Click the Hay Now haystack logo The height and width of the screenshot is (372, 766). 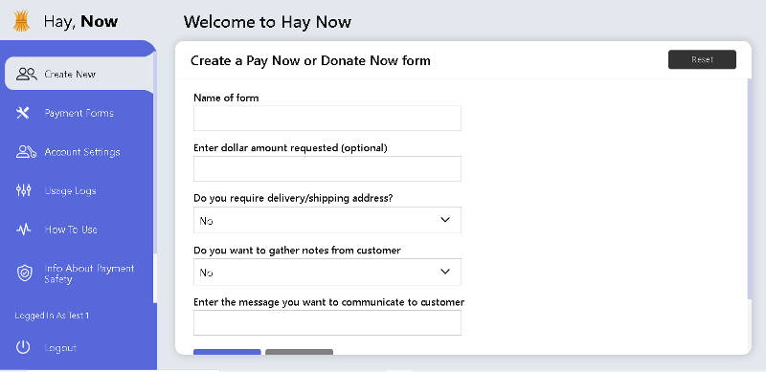[x=21, y=21]
